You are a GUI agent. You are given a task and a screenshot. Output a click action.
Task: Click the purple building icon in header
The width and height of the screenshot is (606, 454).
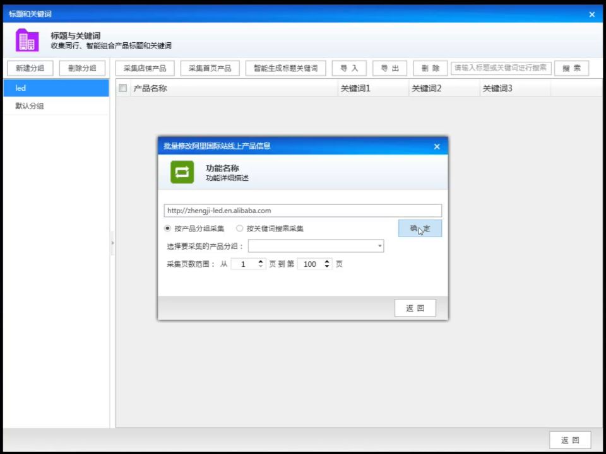pyautogui.click(x=27, y=40)
